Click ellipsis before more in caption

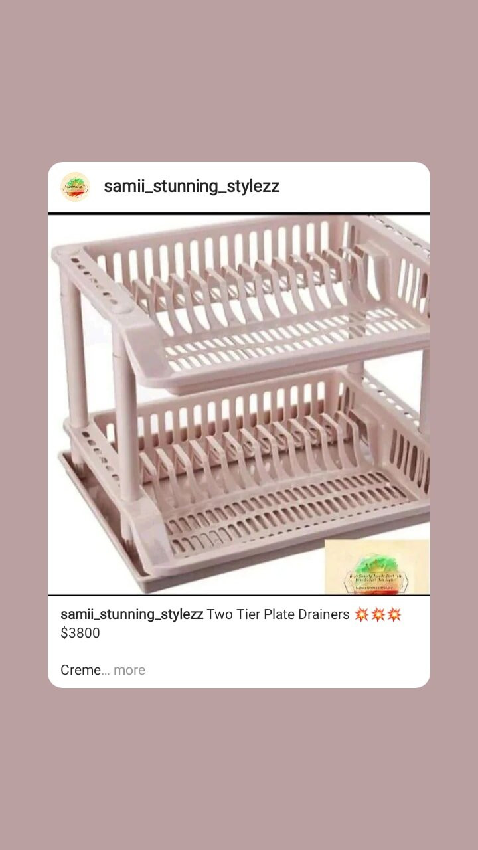tap(106, 672)
